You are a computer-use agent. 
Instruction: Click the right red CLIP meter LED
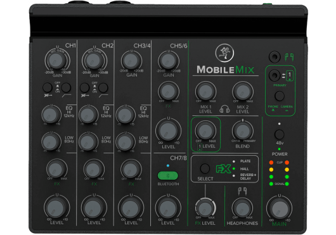287,162
